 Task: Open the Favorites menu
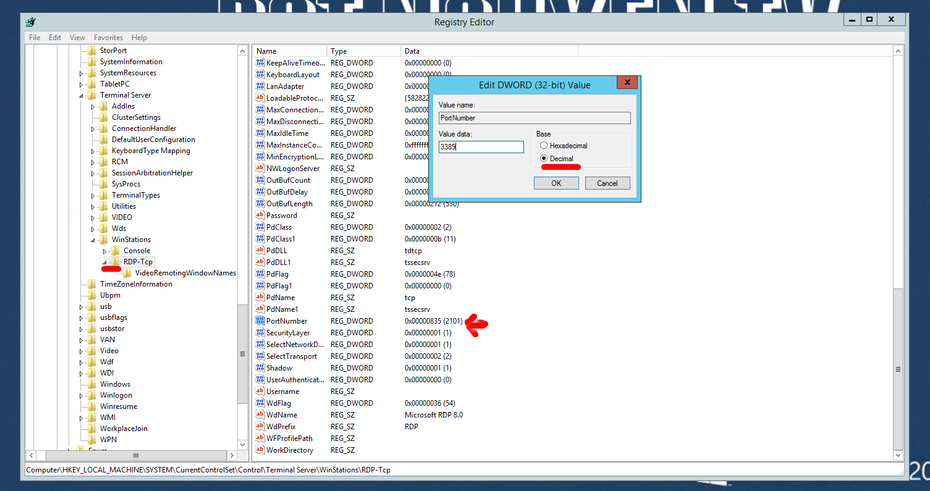coord(108,38)
